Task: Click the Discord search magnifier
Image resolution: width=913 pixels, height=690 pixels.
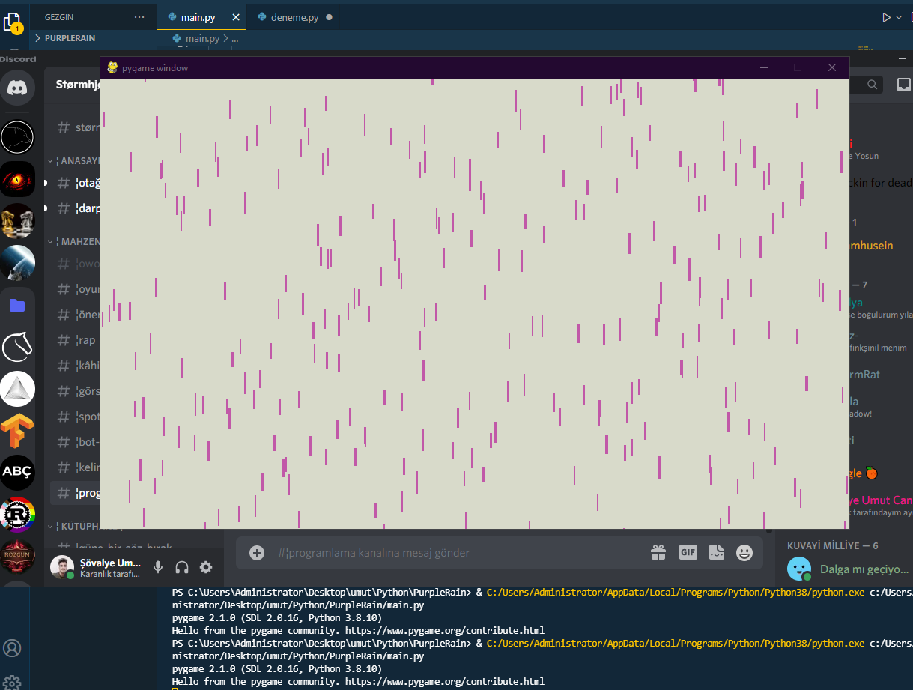Action: pos(873,85)
